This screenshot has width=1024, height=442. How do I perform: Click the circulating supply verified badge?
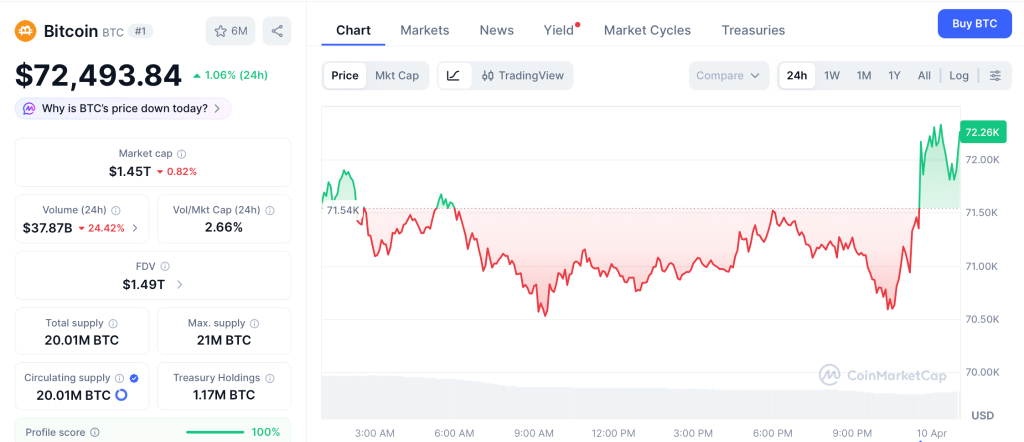[134, 378]
